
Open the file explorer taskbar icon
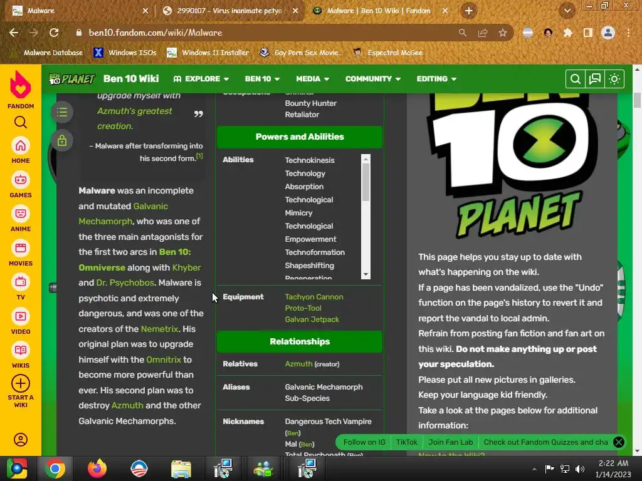(181, 468)
